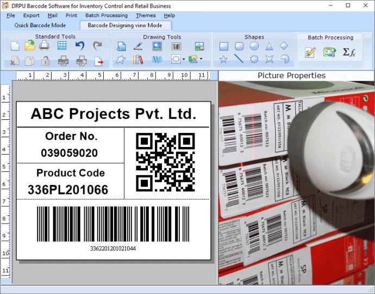The height and width of the screenshot is (294, 375).
Task: Click the image library icon
Action: pyautogui.click(x=199, y=46)
